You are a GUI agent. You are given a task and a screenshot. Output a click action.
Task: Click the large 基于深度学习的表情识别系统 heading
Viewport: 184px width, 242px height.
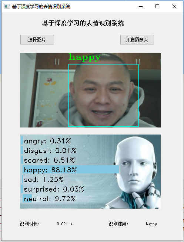point(83,23)
